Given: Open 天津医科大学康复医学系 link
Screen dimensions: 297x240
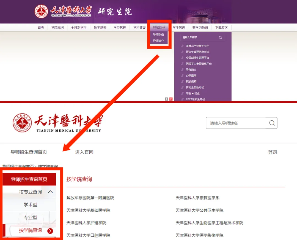Looking at the screenshot, I should pyautogui.click(x=197, y=198).
